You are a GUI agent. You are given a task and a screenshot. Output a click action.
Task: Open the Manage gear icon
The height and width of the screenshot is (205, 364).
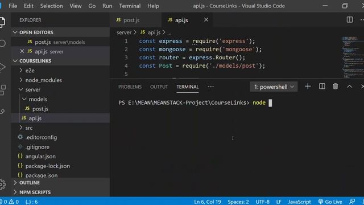tap(2, 184)
